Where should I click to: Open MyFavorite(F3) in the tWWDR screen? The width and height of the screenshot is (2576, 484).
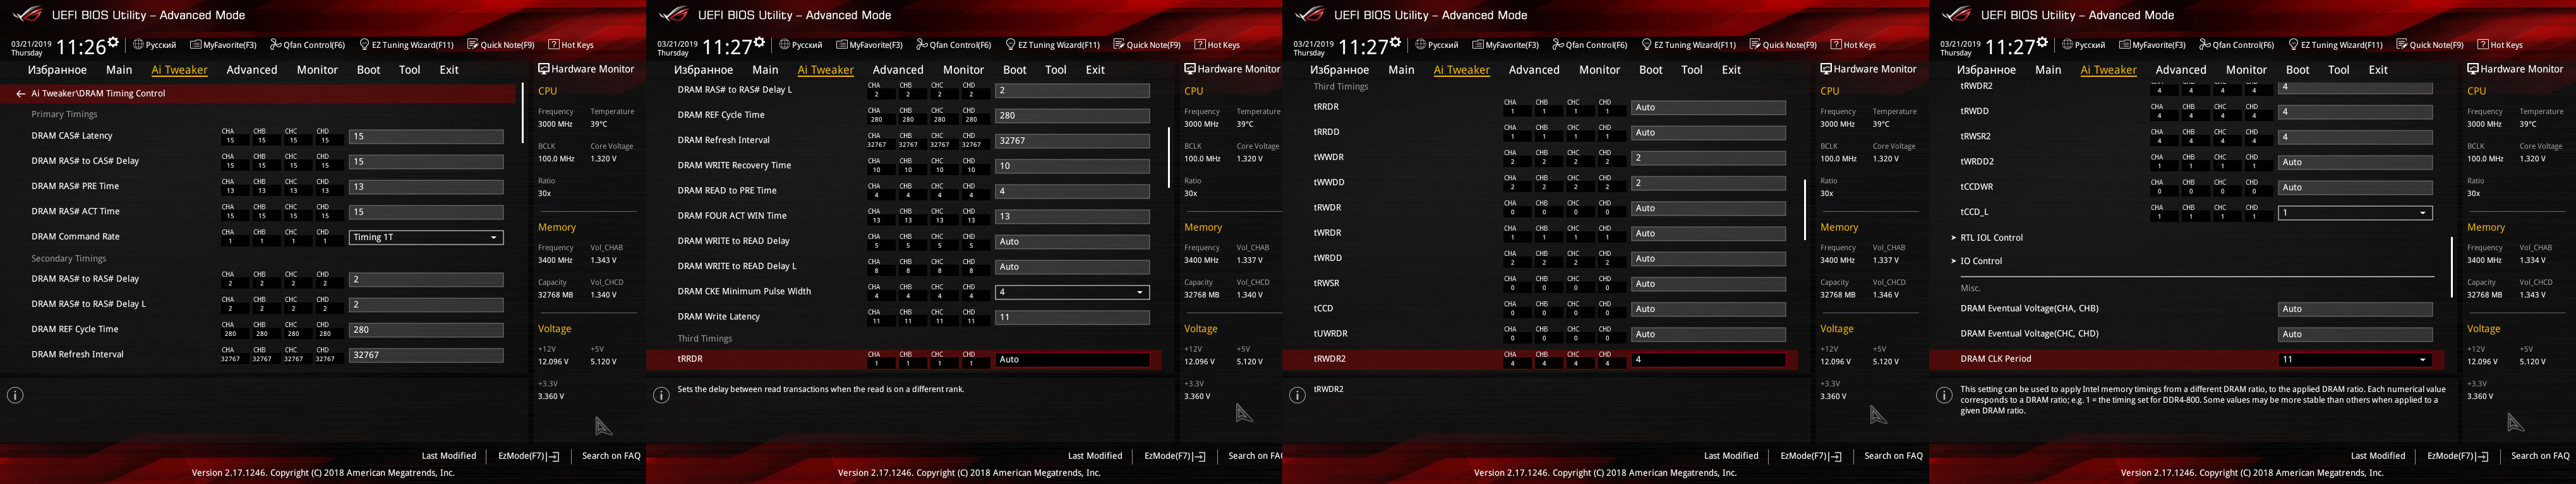[x=1505, y=45]
